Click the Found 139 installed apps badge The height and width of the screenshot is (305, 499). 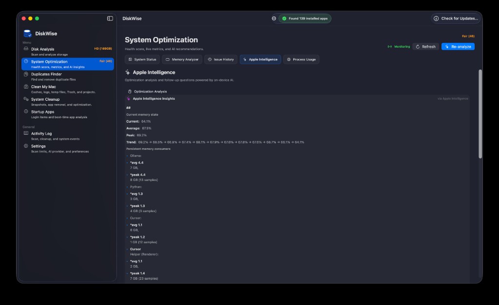click(305, 18)
